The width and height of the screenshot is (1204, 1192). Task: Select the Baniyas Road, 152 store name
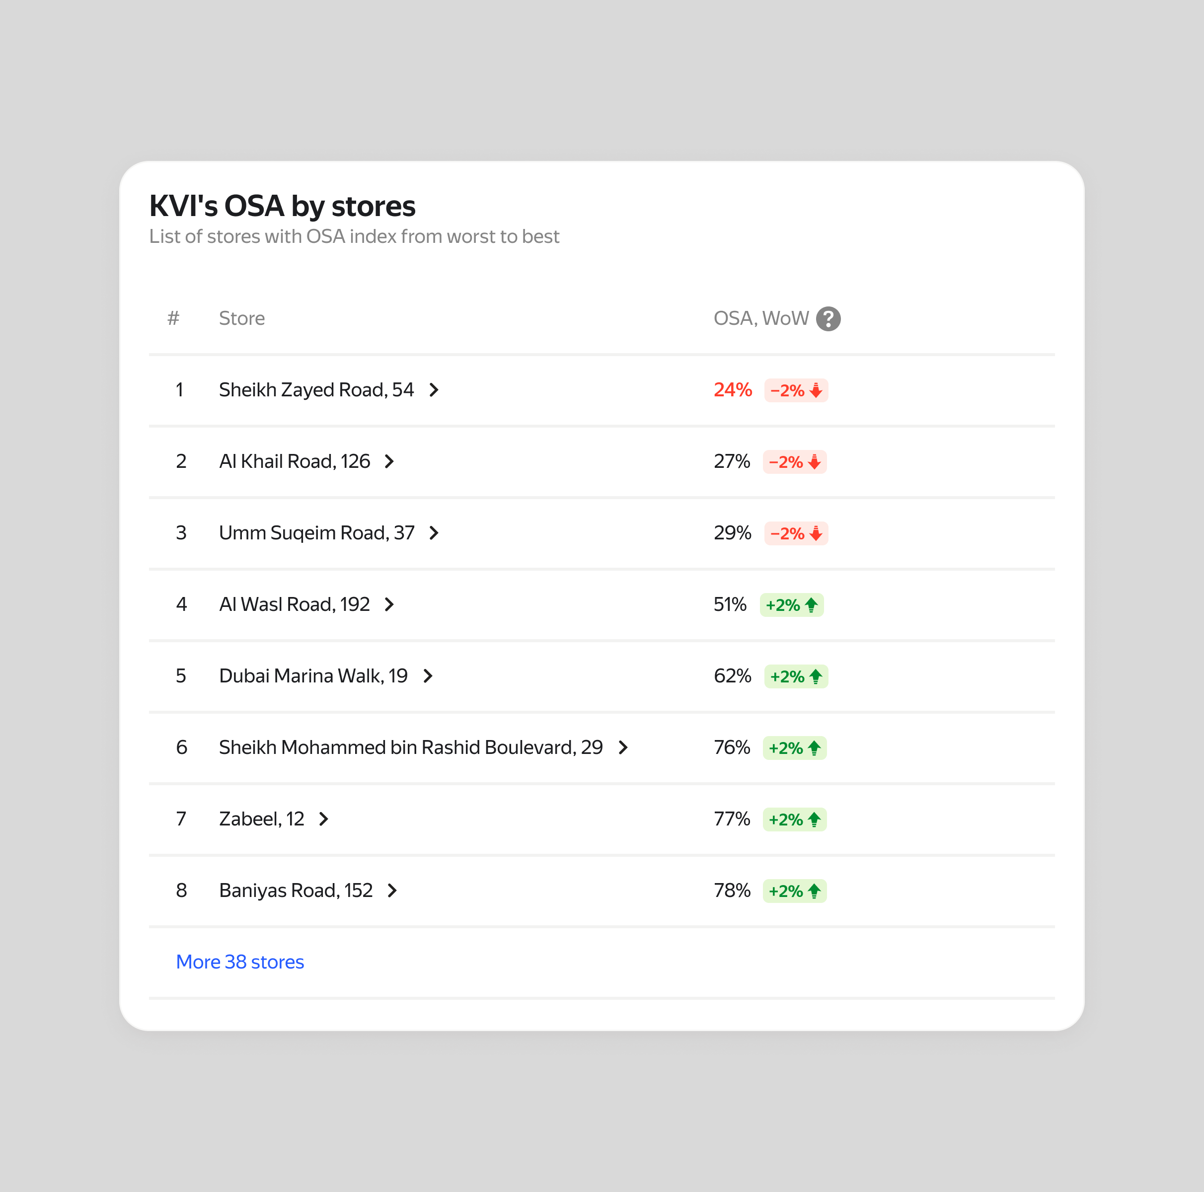pyautogui.click(x=296, y=891)
